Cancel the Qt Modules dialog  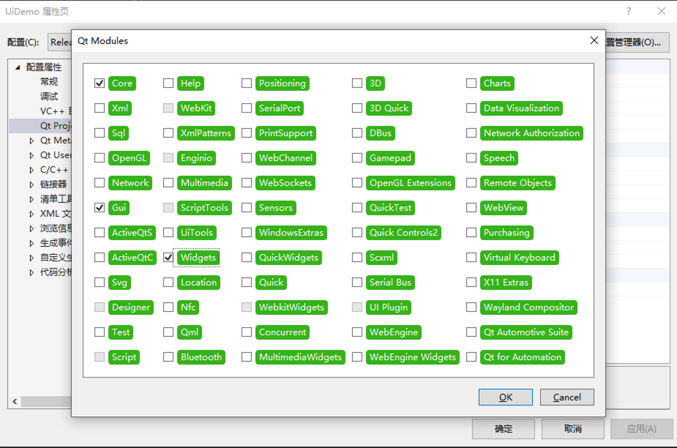(567, 397)
